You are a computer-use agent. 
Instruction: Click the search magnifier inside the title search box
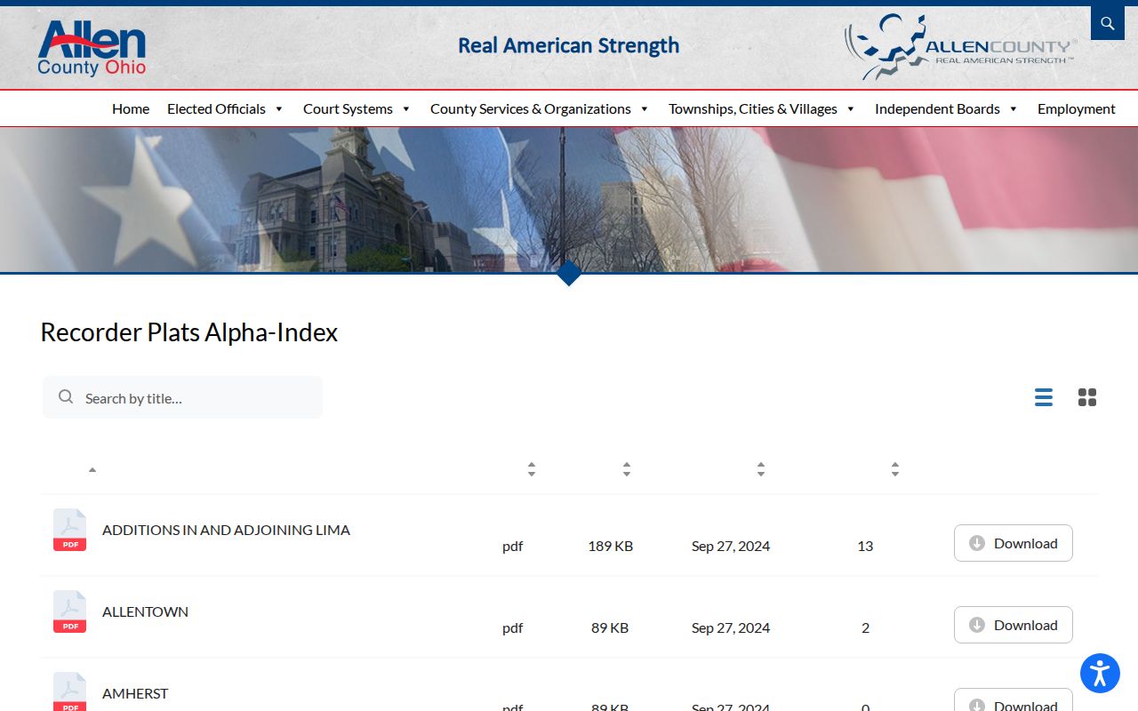66,396
